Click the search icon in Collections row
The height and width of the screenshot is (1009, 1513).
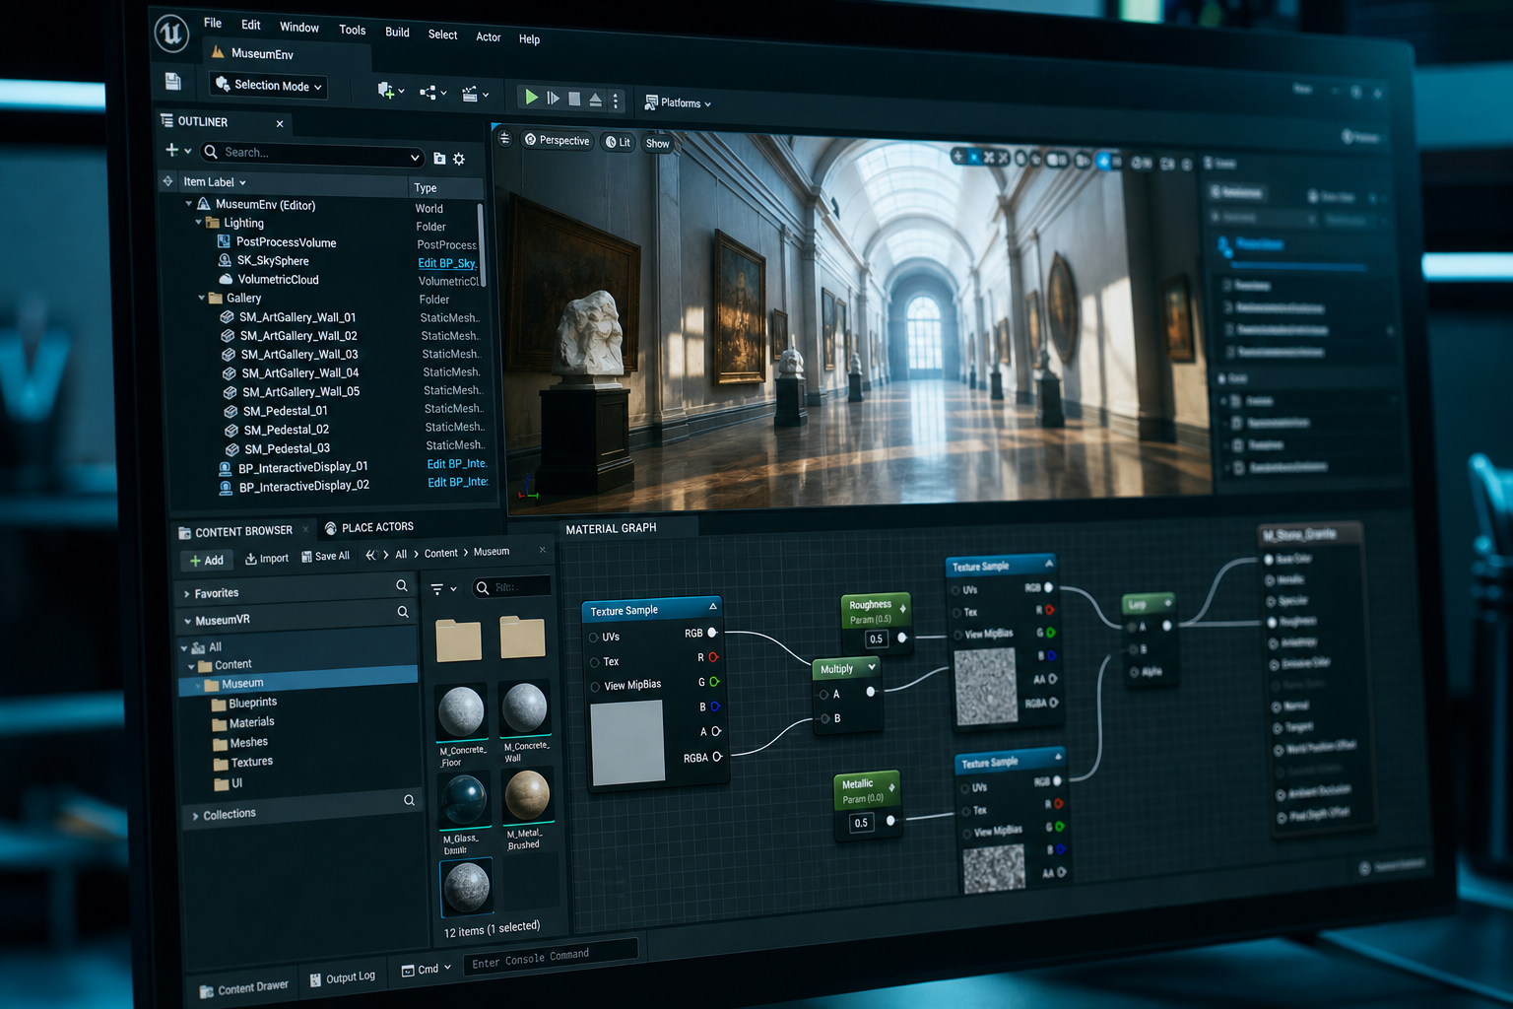409,800
